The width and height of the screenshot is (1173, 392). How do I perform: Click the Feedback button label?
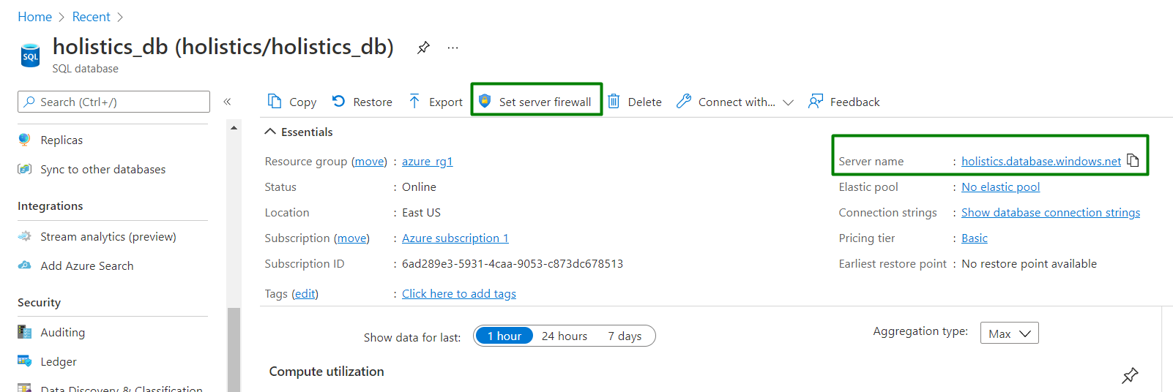pos(855,102)
